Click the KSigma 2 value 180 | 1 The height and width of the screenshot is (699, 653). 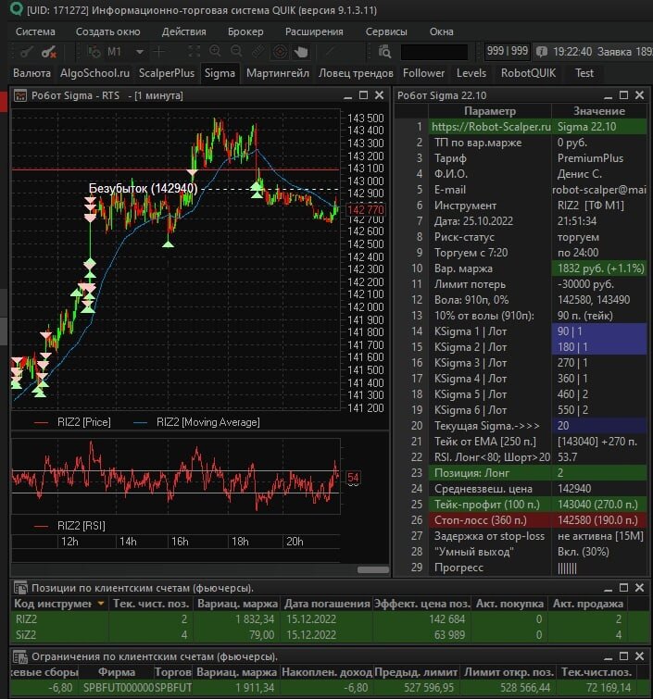pos(599,347)
